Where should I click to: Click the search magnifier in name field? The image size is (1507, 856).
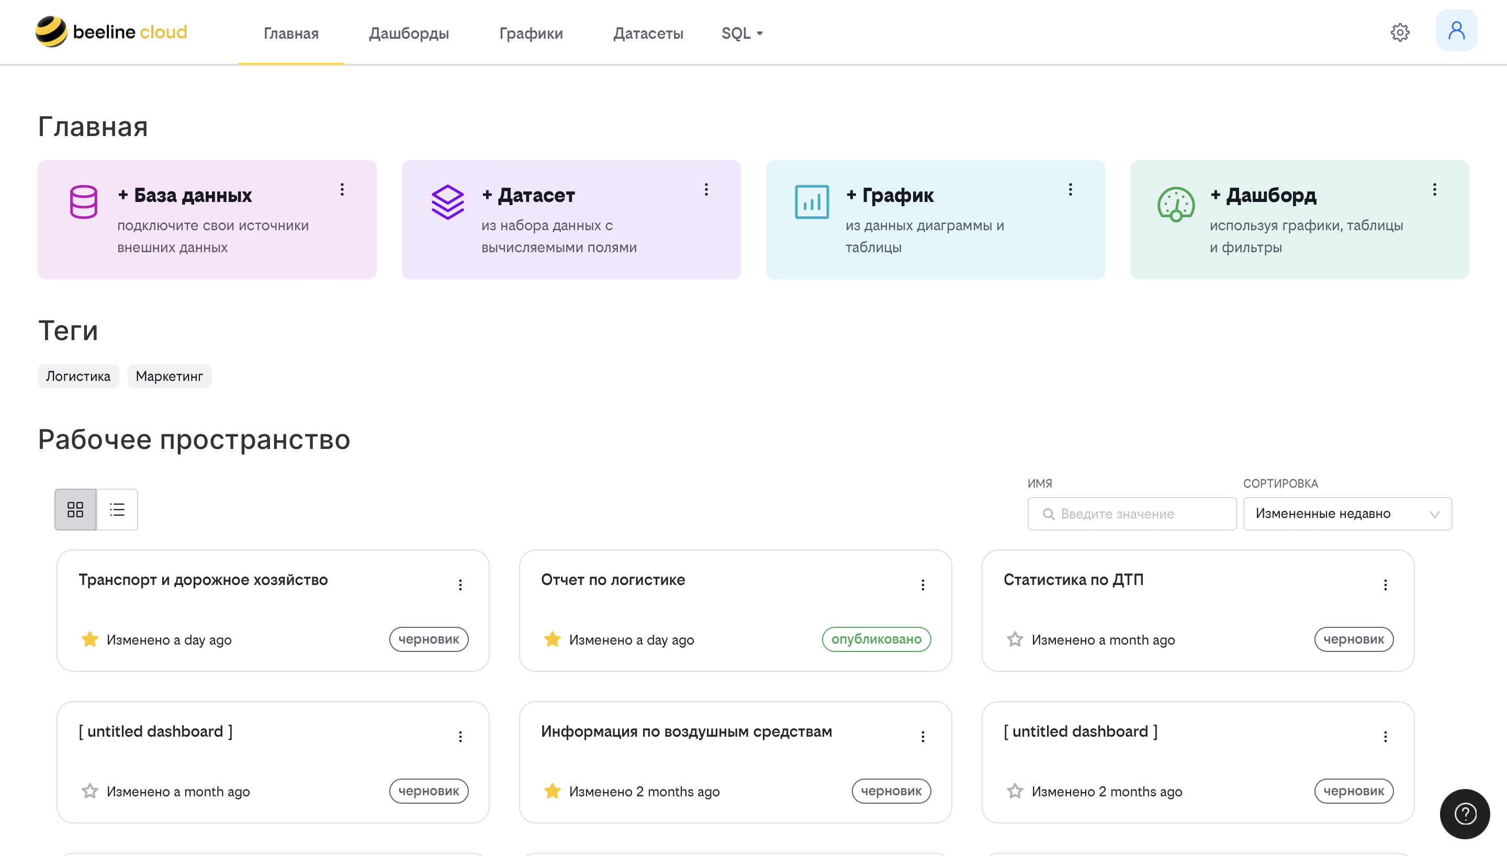point(1048,514)
